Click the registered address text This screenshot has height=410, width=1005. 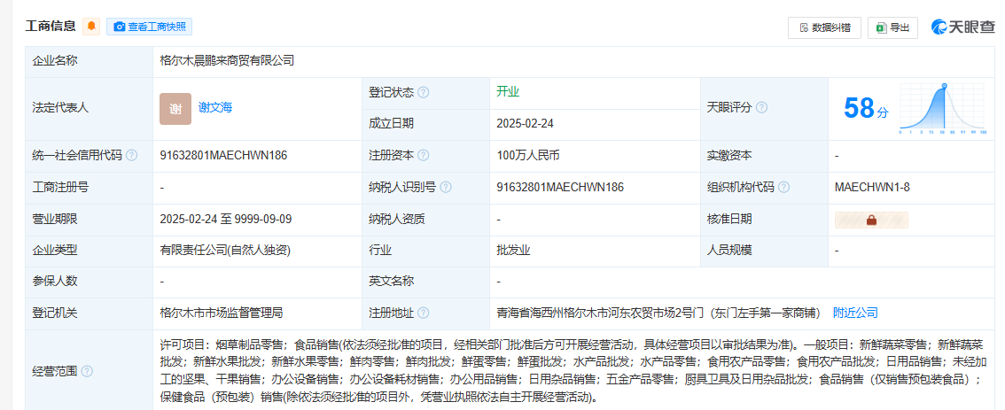(x=658, y=313)
